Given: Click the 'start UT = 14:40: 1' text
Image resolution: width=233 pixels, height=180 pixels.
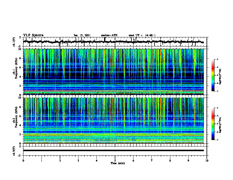Looking at the screenshot, I should (x=142, y=35).
